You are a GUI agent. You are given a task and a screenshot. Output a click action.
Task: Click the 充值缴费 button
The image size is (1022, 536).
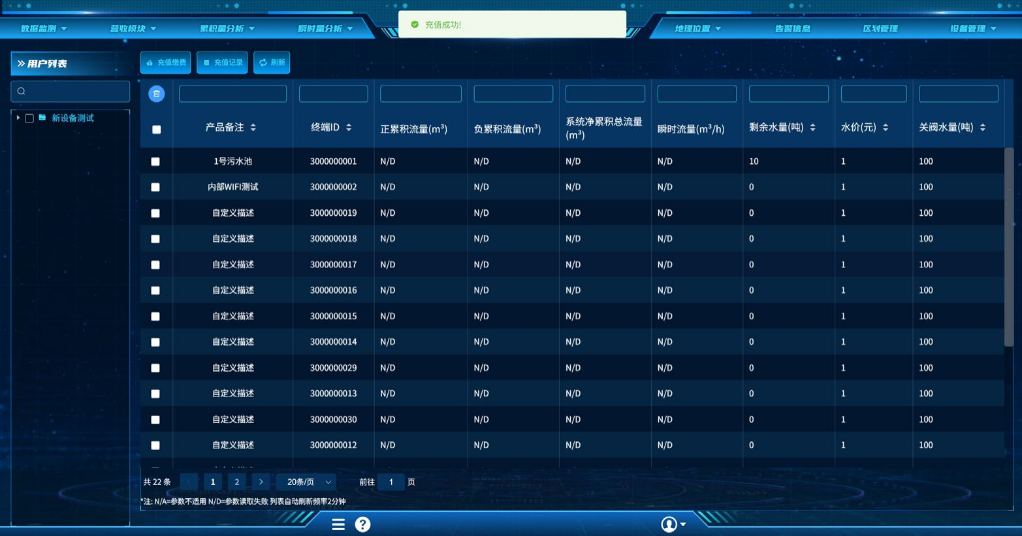(166, 63)
